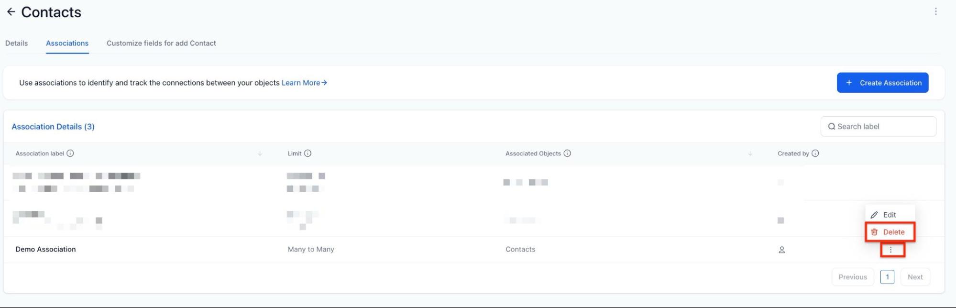Click the info icon beside Created by

[x=815, y=154]
